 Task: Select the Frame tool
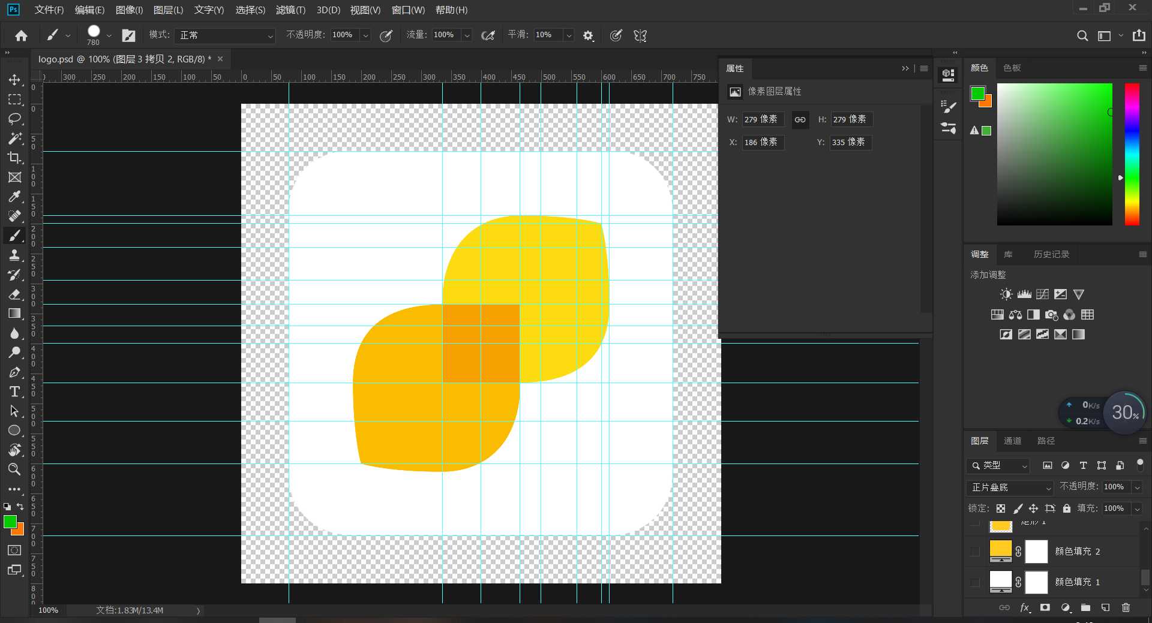[x=14, y=177]
